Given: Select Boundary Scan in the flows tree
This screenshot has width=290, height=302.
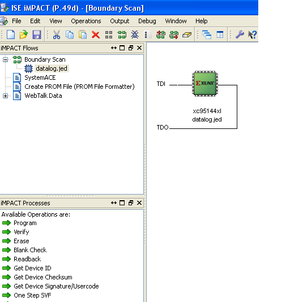Looking at the screenshot, I should click(x=45, y=59).
